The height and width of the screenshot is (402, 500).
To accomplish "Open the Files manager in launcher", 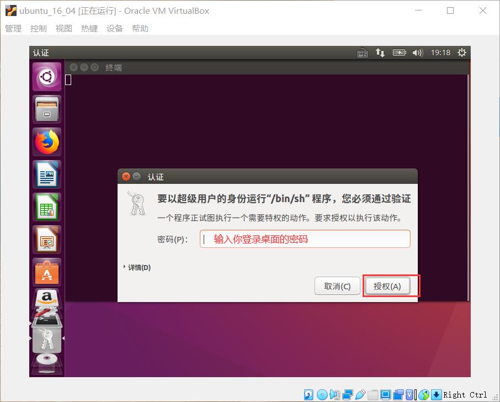I will 47,109.
